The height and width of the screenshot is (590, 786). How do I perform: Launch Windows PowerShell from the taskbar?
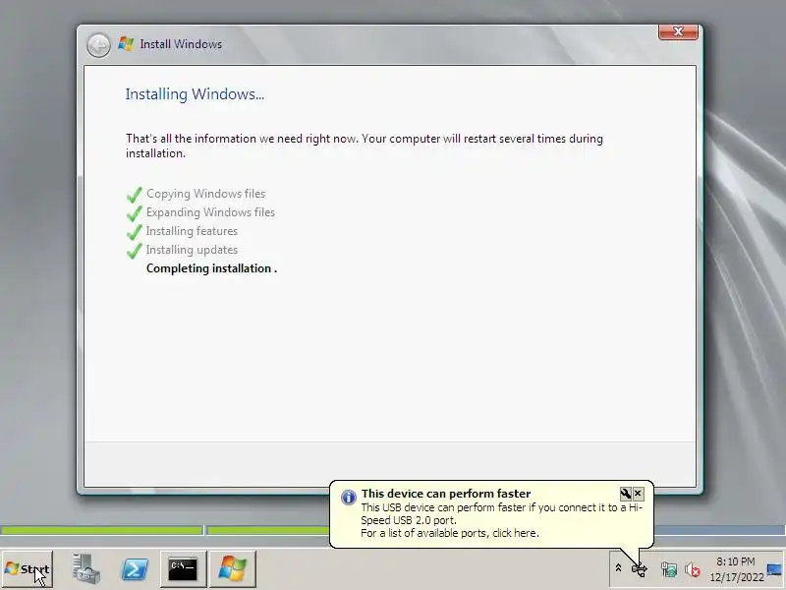(135, 569)
